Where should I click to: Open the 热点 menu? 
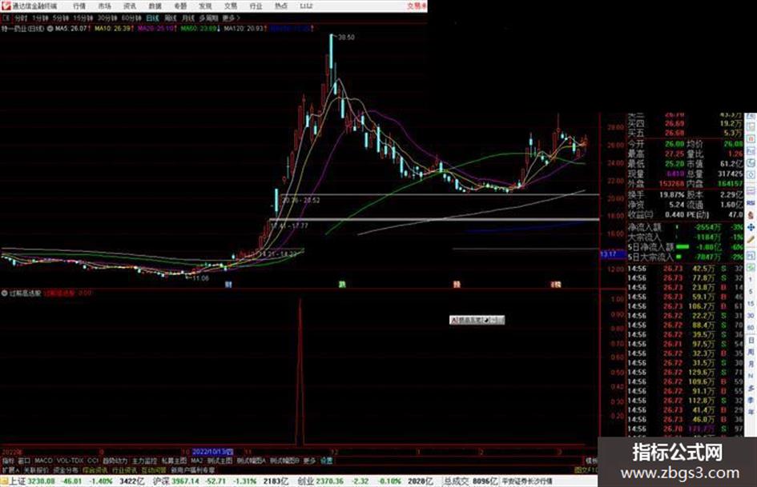pos(281,6)
